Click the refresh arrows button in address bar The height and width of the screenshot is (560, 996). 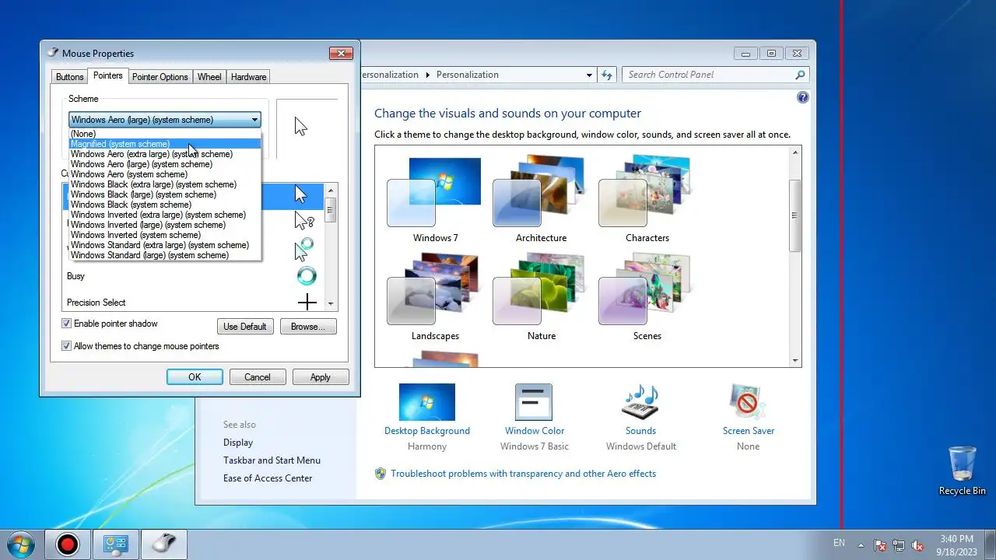coord(607,75)
